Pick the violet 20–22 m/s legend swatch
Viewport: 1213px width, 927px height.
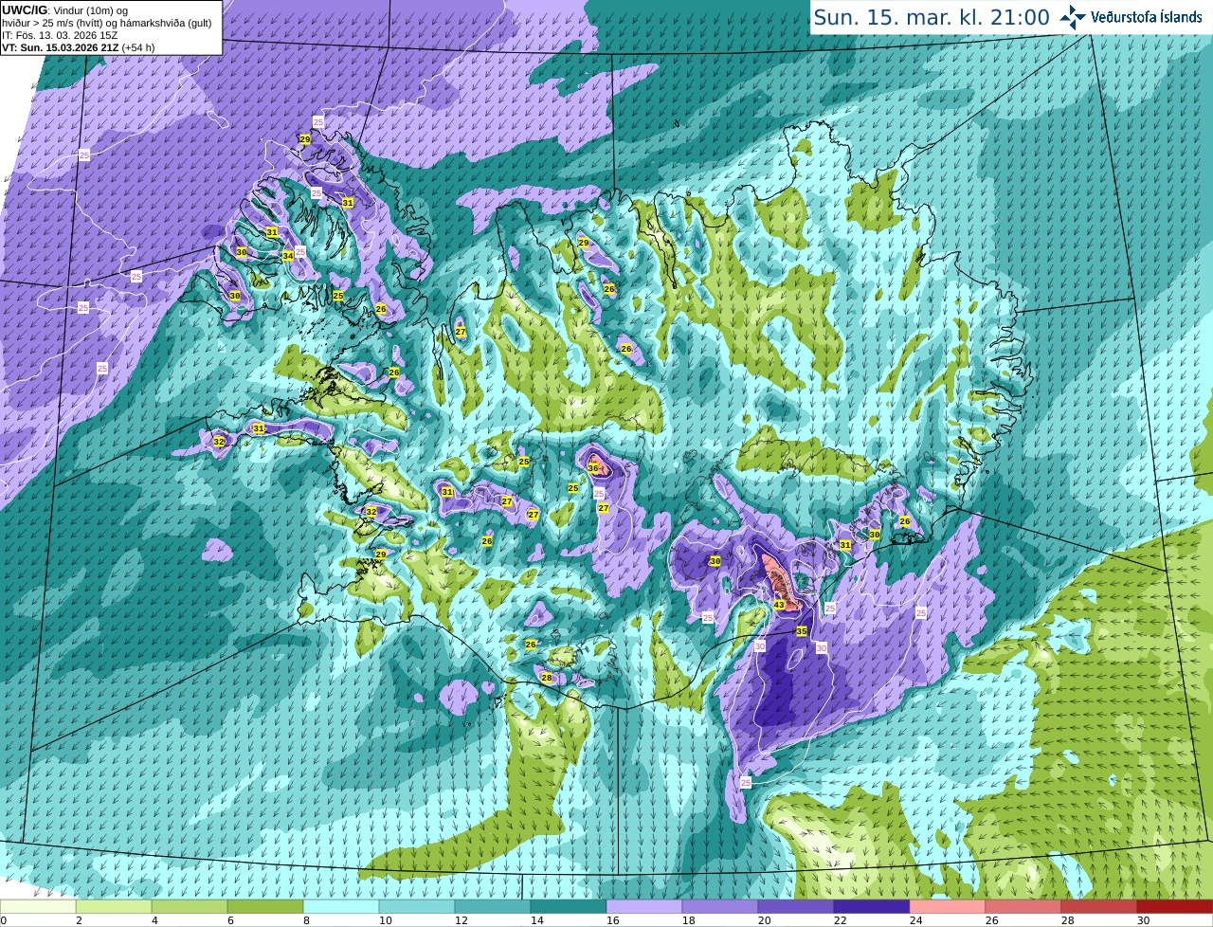tap(796, 907)
